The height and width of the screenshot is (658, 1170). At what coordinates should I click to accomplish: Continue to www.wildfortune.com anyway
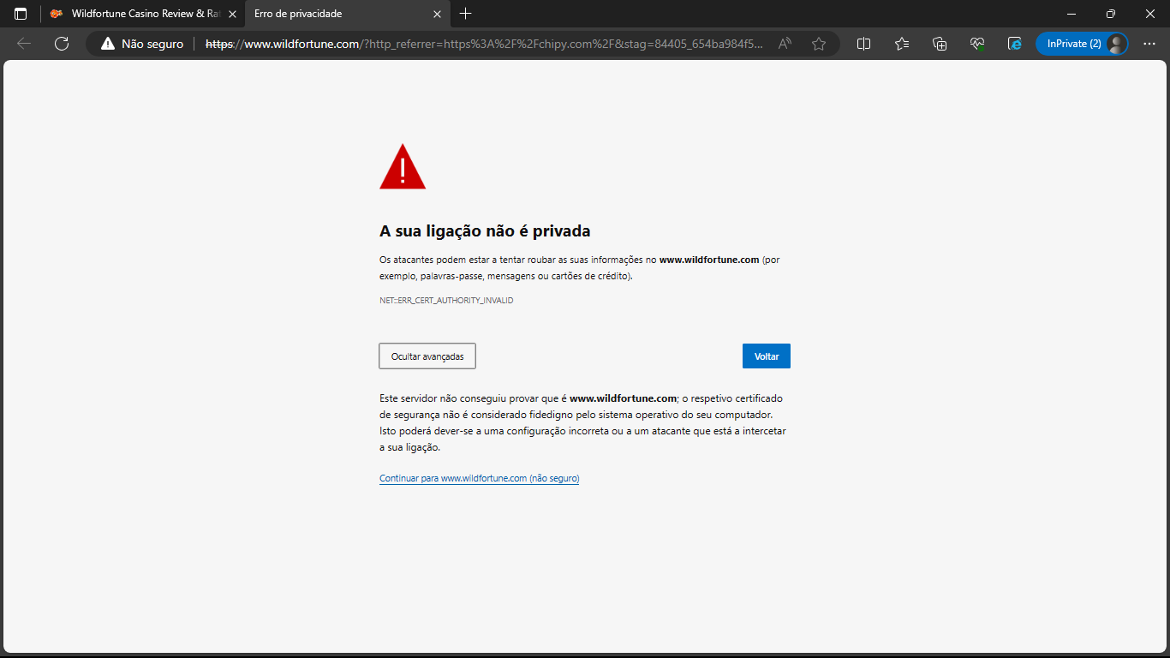point(479,478)
